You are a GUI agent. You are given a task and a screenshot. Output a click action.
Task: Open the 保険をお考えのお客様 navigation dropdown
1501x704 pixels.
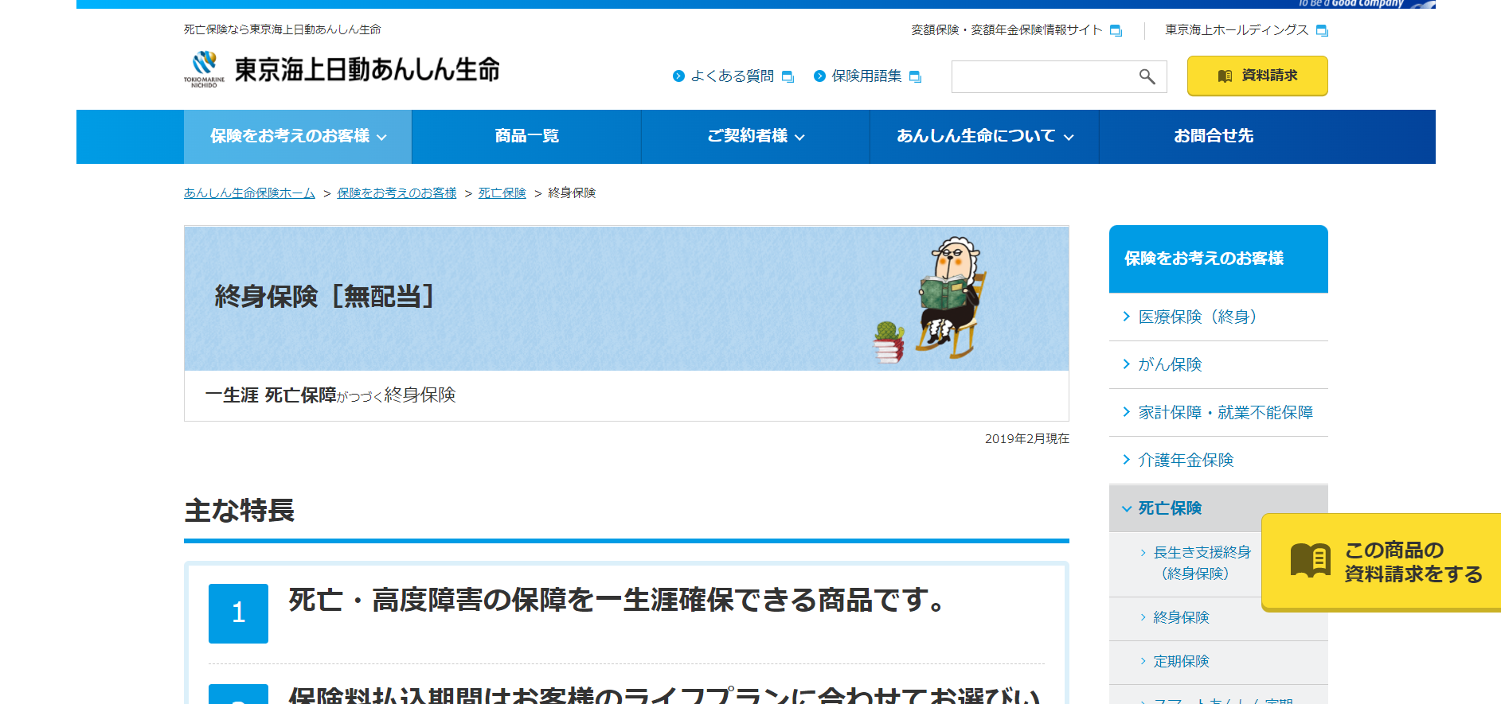coord(298,137)
